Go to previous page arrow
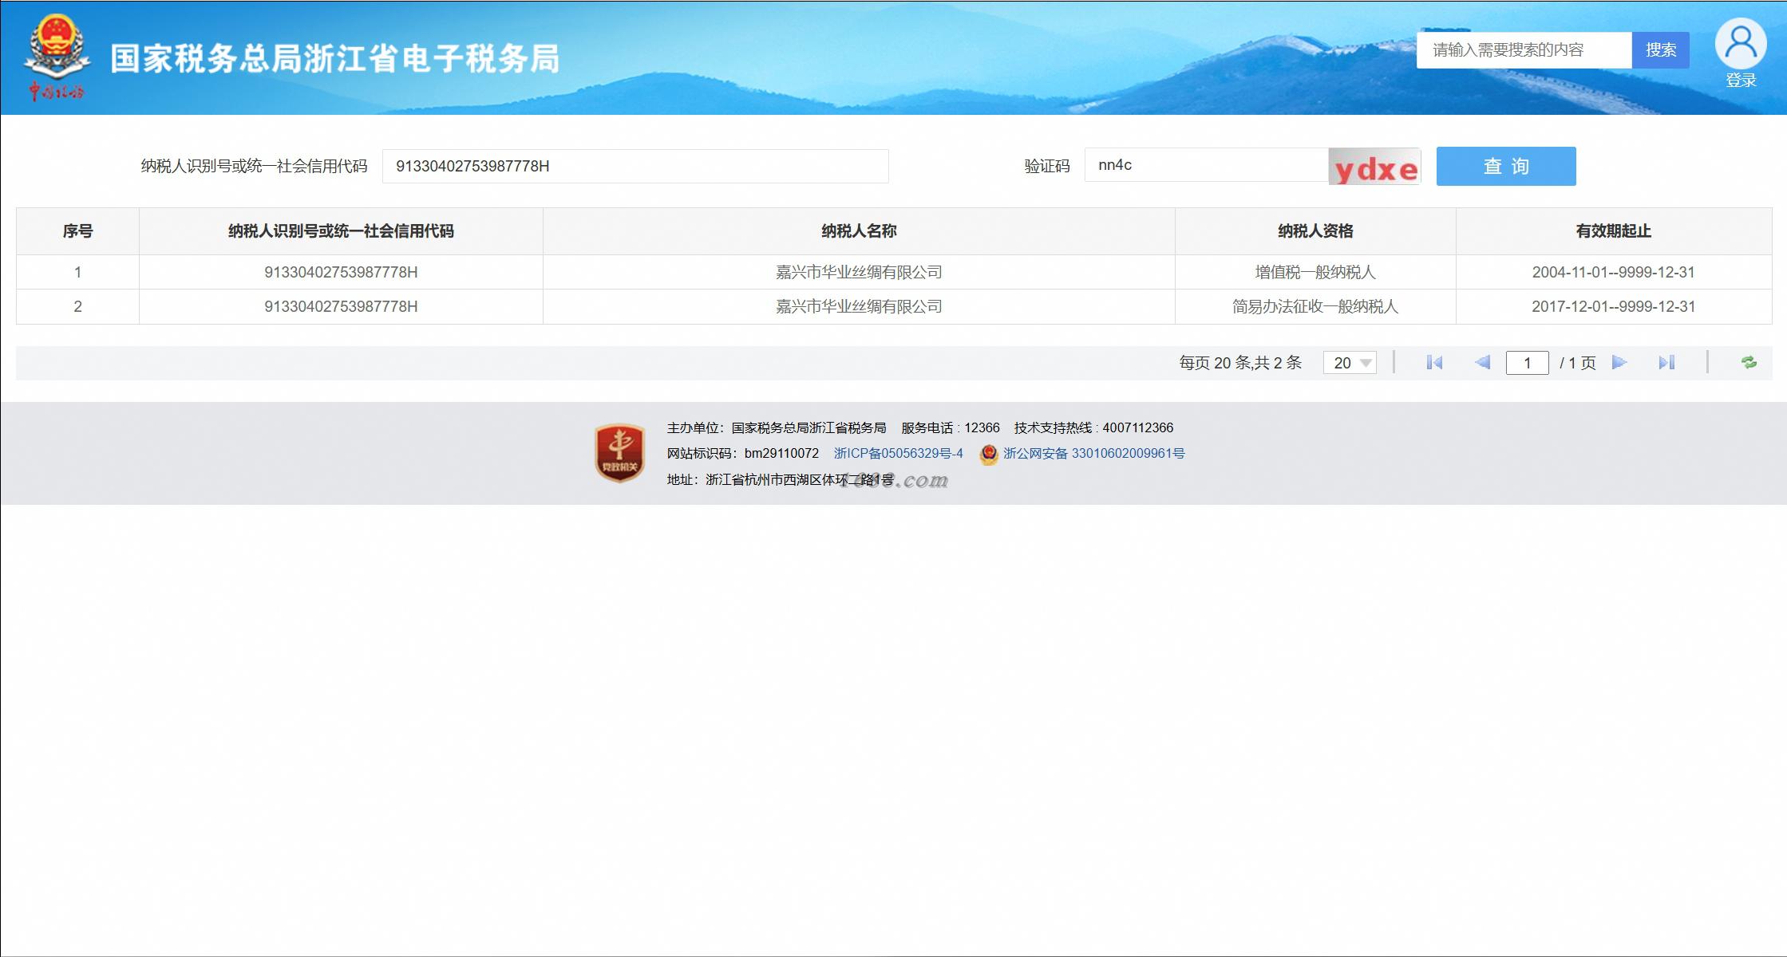 (x=1482, y=363)
